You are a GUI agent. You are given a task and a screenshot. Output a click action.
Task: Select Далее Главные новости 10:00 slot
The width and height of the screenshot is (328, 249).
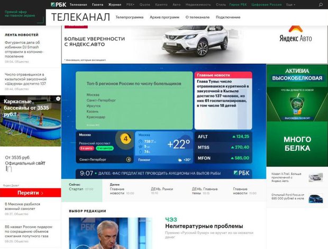point(122,189)
